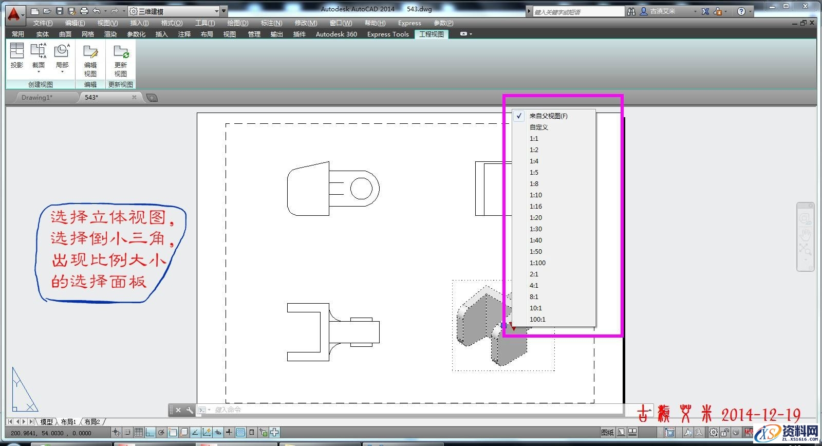The width and height of the screenshot is (822, 446).
Task: Click the Print icon in quick access toolbar
Action: tap(84, 11)
